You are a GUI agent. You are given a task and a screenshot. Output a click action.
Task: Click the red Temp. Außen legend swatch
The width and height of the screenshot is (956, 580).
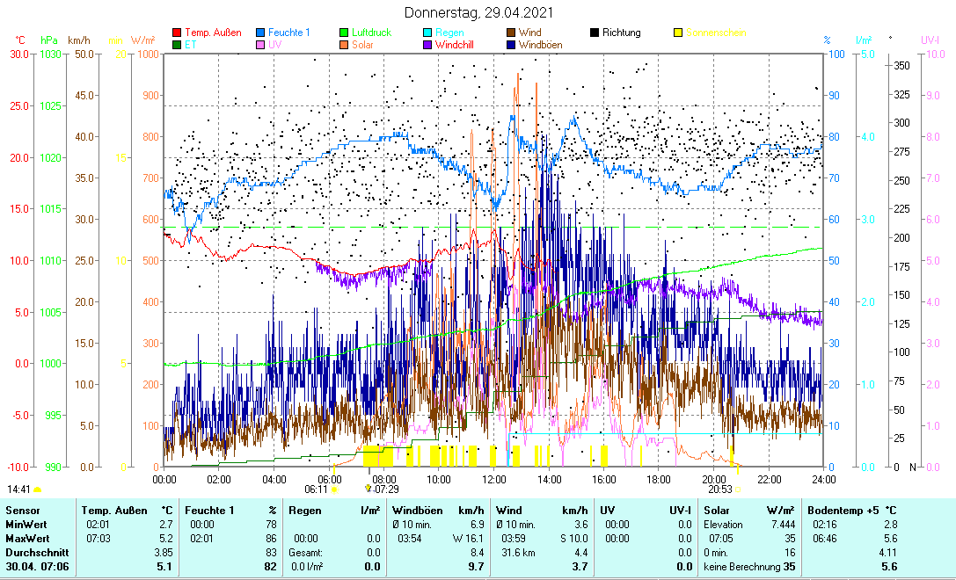coord(177,33)
